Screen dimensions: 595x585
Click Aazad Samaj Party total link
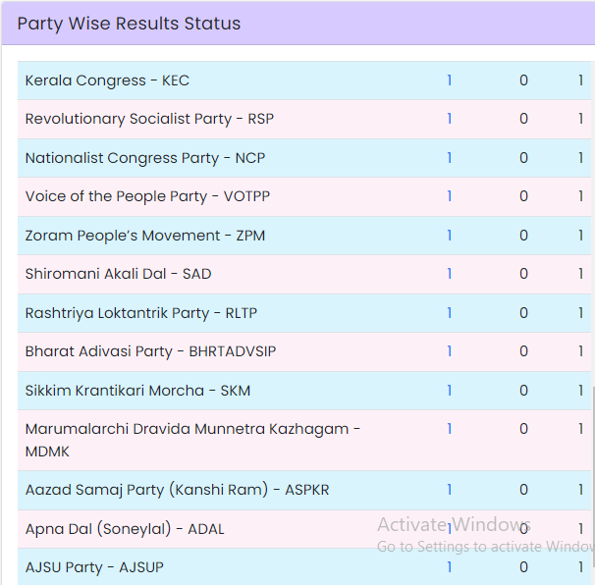point(581,490)
